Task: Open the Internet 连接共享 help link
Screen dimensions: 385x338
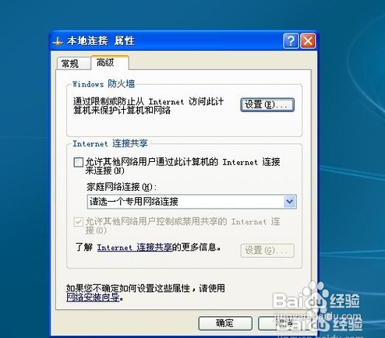Action: [135, 248]
